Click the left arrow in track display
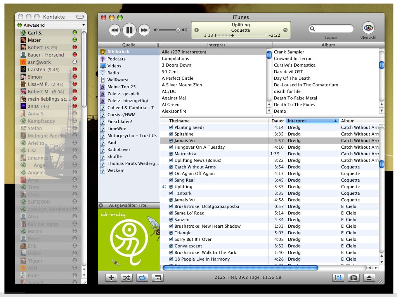The width and height of the screenshot is (397, 297). 196,30
